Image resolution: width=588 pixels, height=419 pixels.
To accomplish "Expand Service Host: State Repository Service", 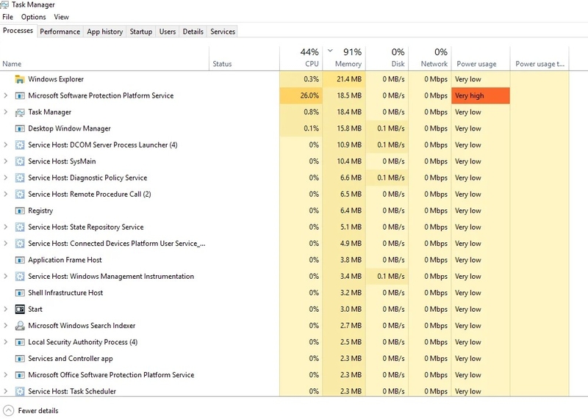I will tap(6, 227).
